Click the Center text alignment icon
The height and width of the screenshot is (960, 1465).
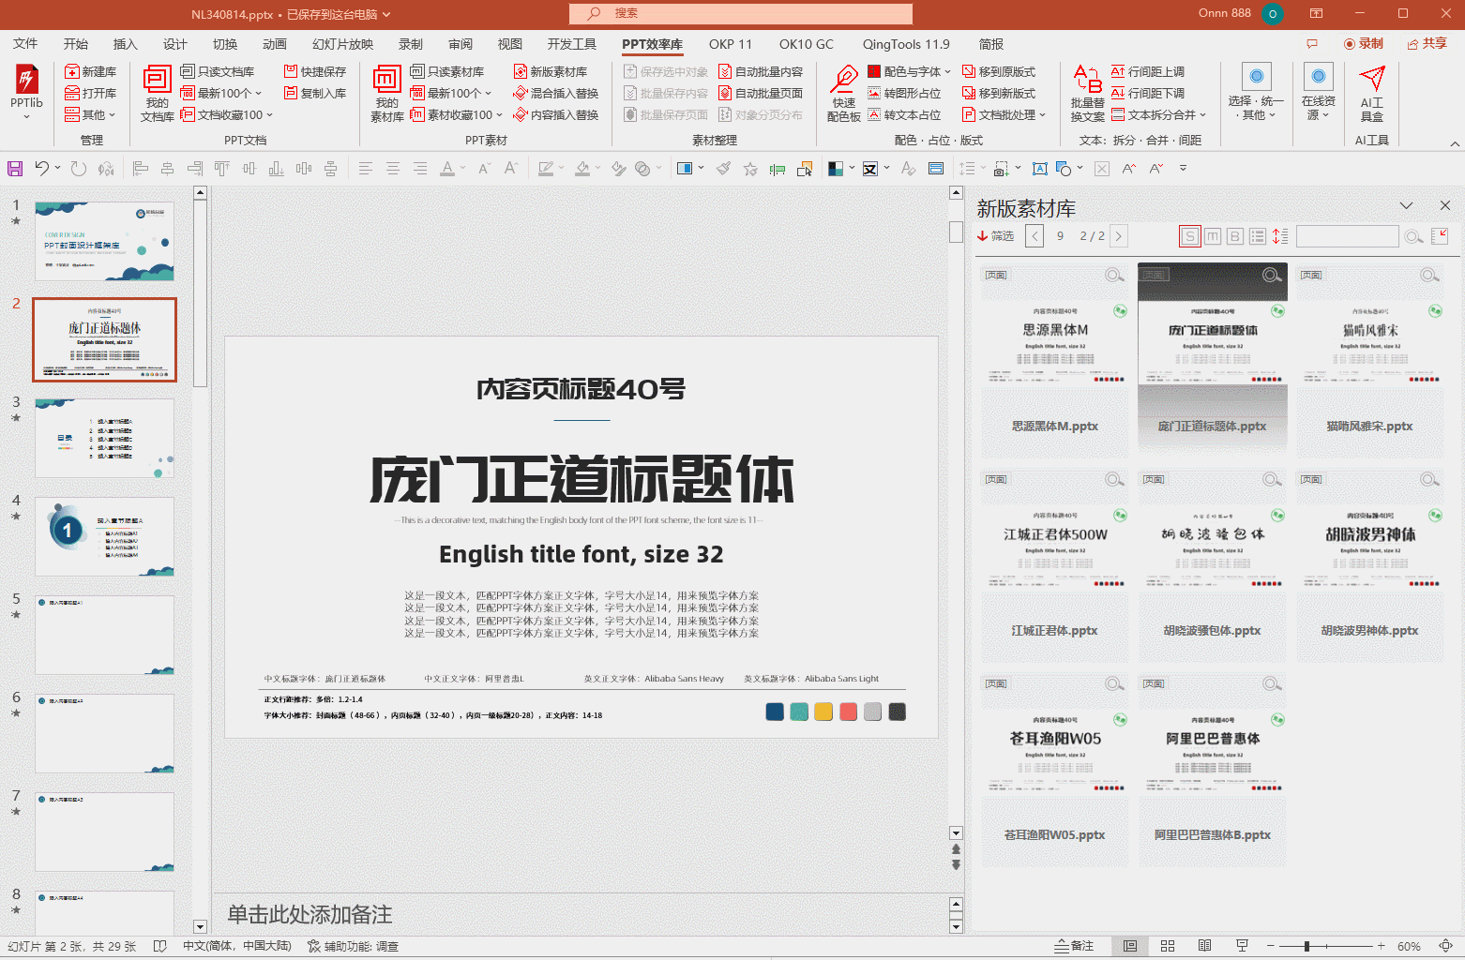coord(393,169)
